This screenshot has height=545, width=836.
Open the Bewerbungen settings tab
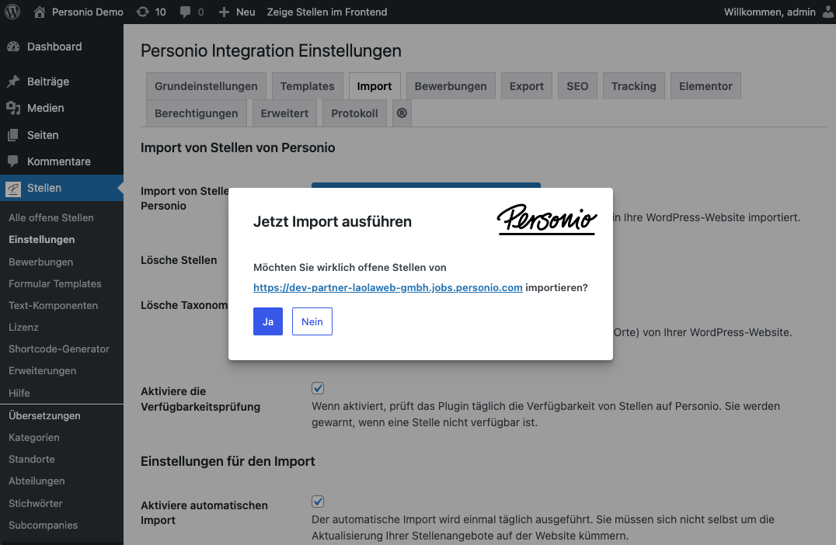(451, 85)
